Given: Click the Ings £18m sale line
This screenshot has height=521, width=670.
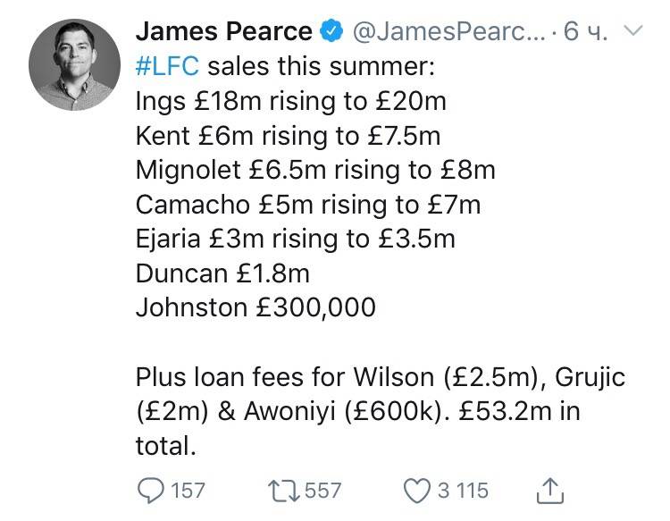Looking at the screenshot, I should (290, 101).
